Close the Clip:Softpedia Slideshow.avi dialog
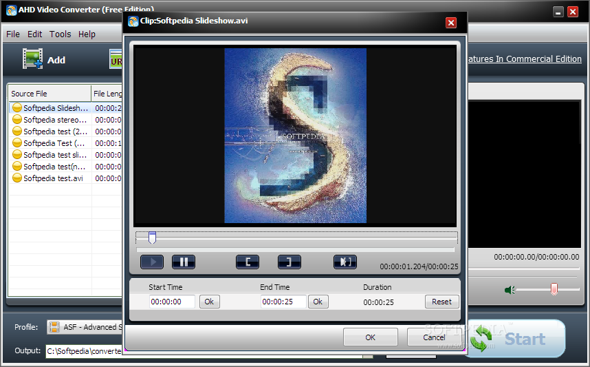 point(451,23)
